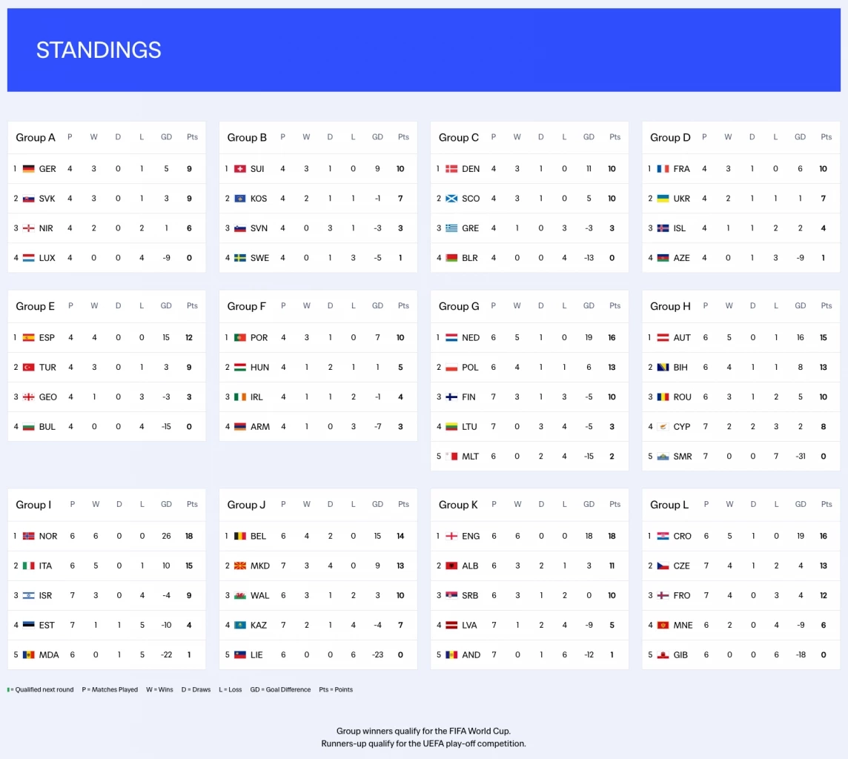Click the Switzerland flag in Group B
This screenshot has height=759, width=848.
[x=240, y=169]
